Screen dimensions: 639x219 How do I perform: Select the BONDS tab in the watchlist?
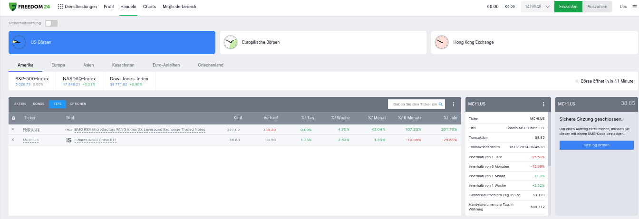tap(39, 104)
